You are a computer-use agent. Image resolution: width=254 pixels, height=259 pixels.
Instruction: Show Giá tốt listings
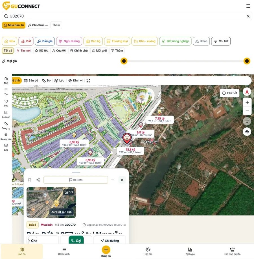point(41,51)
